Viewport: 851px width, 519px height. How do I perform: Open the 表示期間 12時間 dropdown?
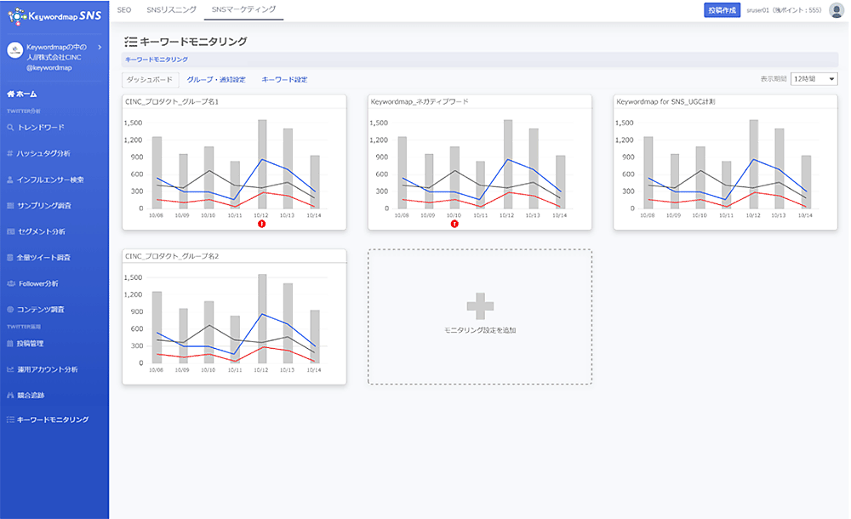[814, 79]
